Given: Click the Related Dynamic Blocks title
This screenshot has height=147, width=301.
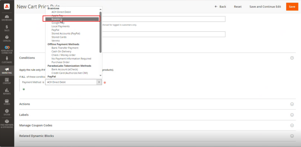Looking at the screenshot, I should point(36,136).
